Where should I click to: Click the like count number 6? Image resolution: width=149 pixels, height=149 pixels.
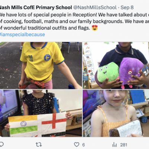point(83,145)
